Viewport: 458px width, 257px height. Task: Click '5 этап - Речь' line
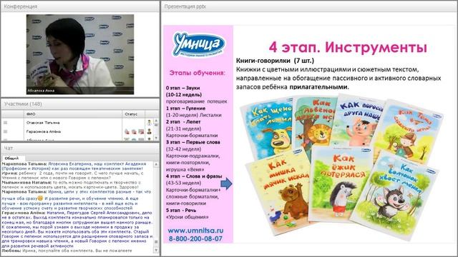181,210
